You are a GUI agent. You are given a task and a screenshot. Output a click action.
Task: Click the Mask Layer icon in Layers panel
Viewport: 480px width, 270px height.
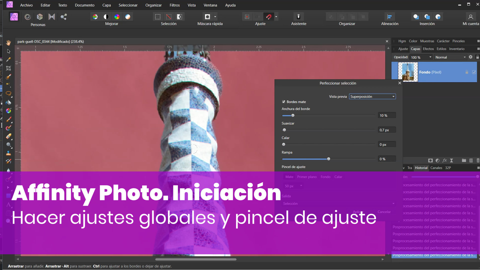click(x=430, y=160)
